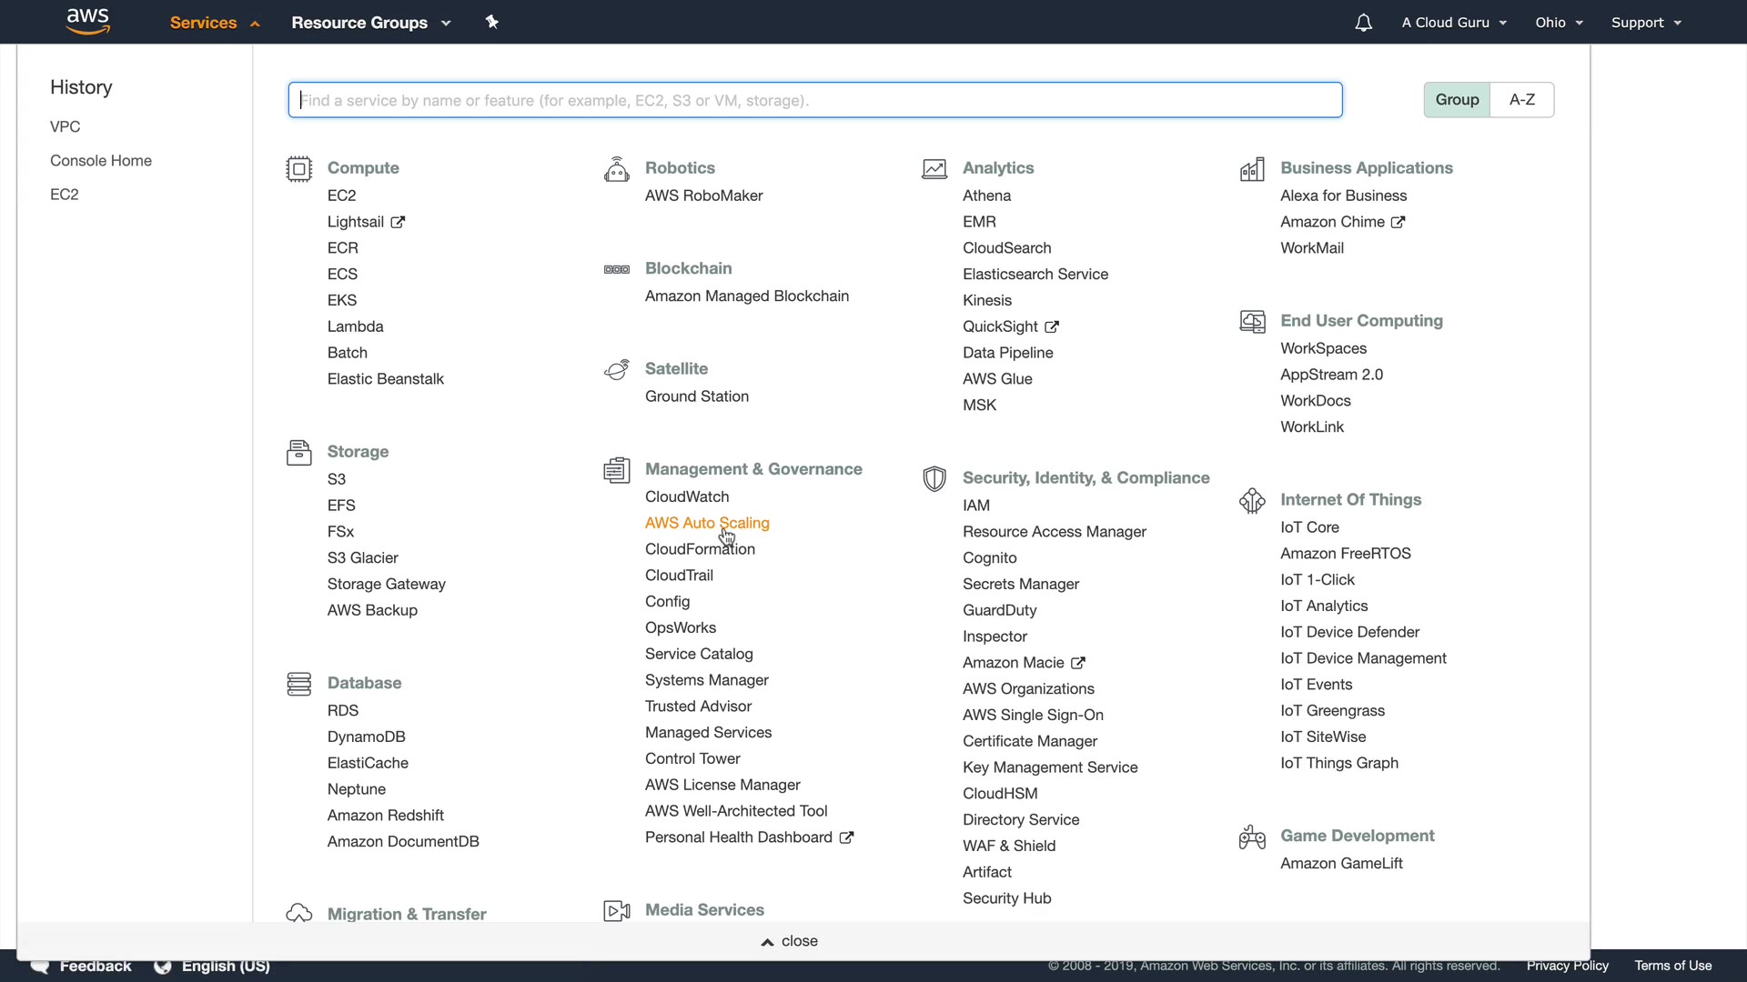
Task: Click the Game Development controller icon
Action: [x=1252, y=837]
